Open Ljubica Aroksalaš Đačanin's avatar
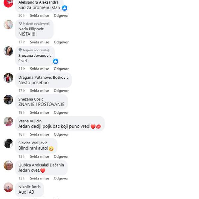This screenshot has width=199, height=199. tap(8, 166)
